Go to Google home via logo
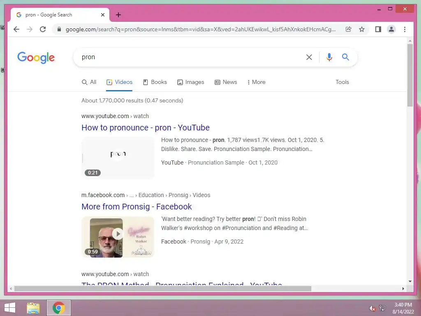The height and width of the screenshot is (316, 421). [36, 58]
